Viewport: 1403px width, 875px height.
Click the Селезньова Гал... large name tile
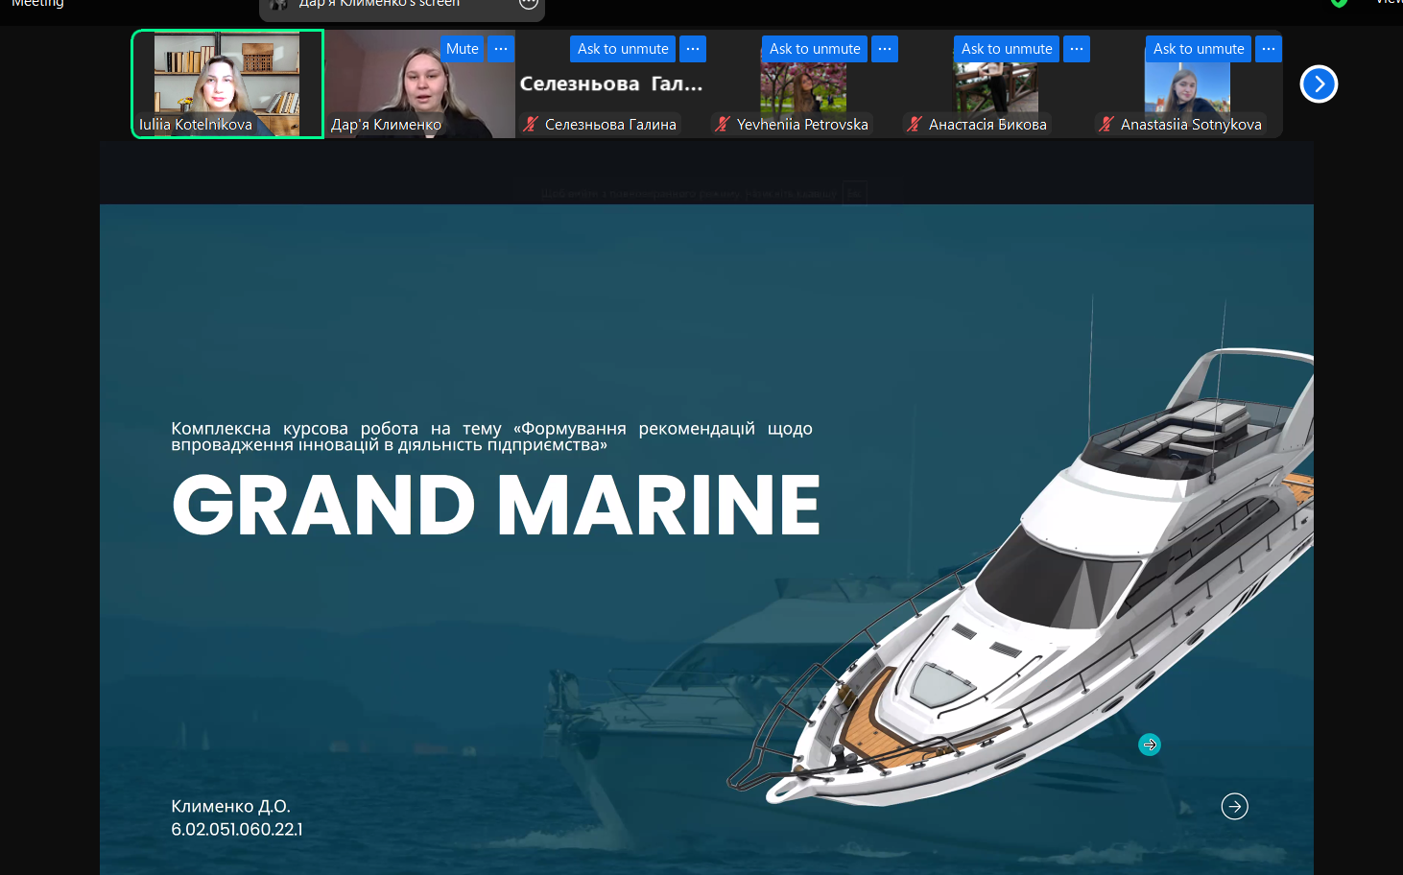[611, 84]
